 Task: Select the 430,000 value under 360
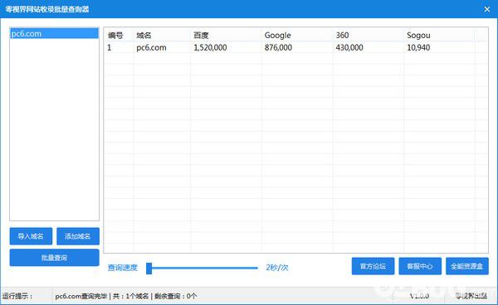click(349, 47)
